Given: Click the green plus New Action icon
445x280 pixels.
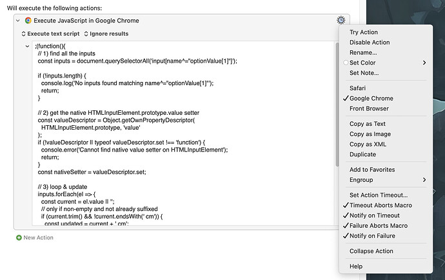Looking at the screenshot, I should pos(19,237).
